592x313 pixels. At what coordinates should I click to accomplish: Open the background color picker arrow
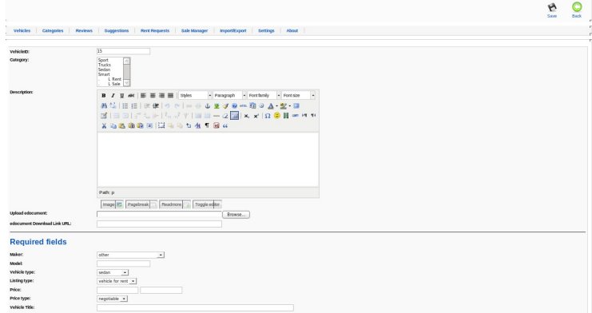pos(289,105)
